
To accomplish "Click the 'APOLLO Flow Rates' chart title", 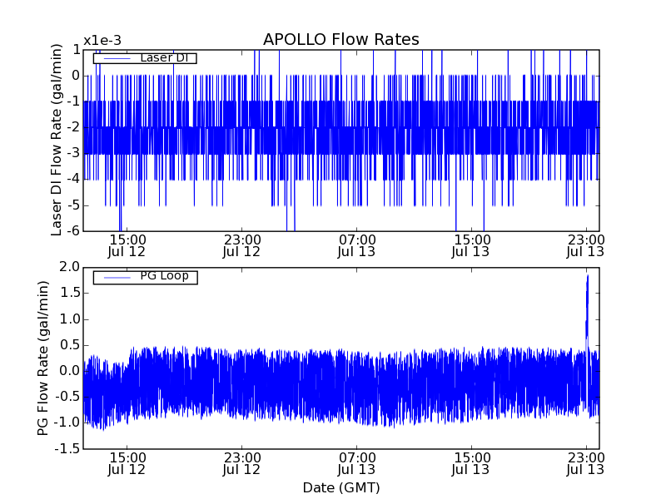I will [x=341, y=39].
